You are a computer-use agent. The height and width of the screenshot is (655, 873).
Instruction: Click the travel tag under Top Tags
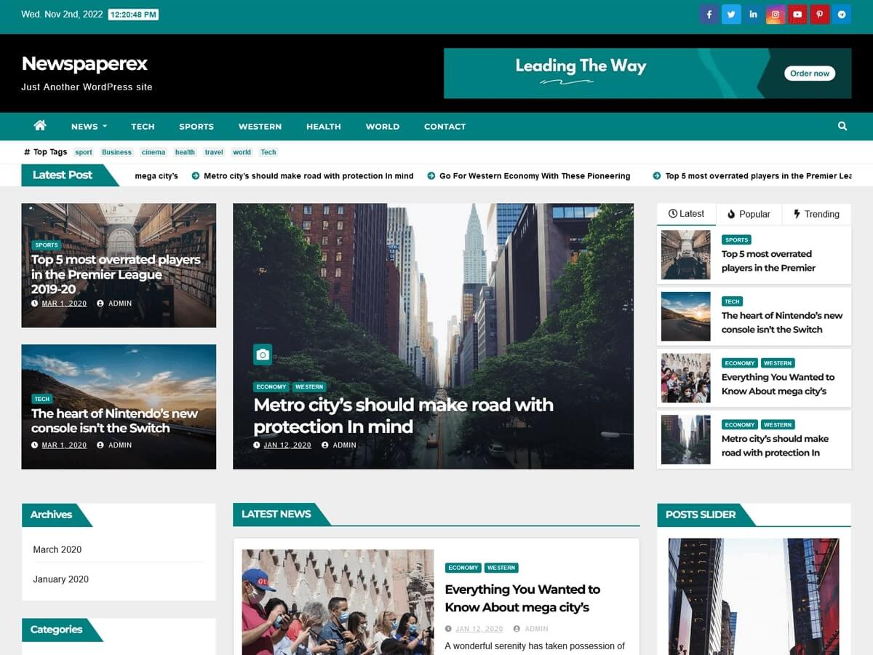213,152
